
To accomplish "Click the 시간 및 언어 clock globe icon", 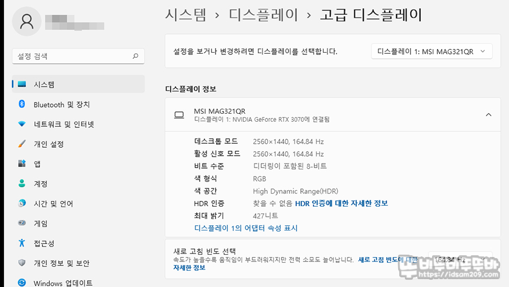I will pyautogui.click(x=21, y=203).
